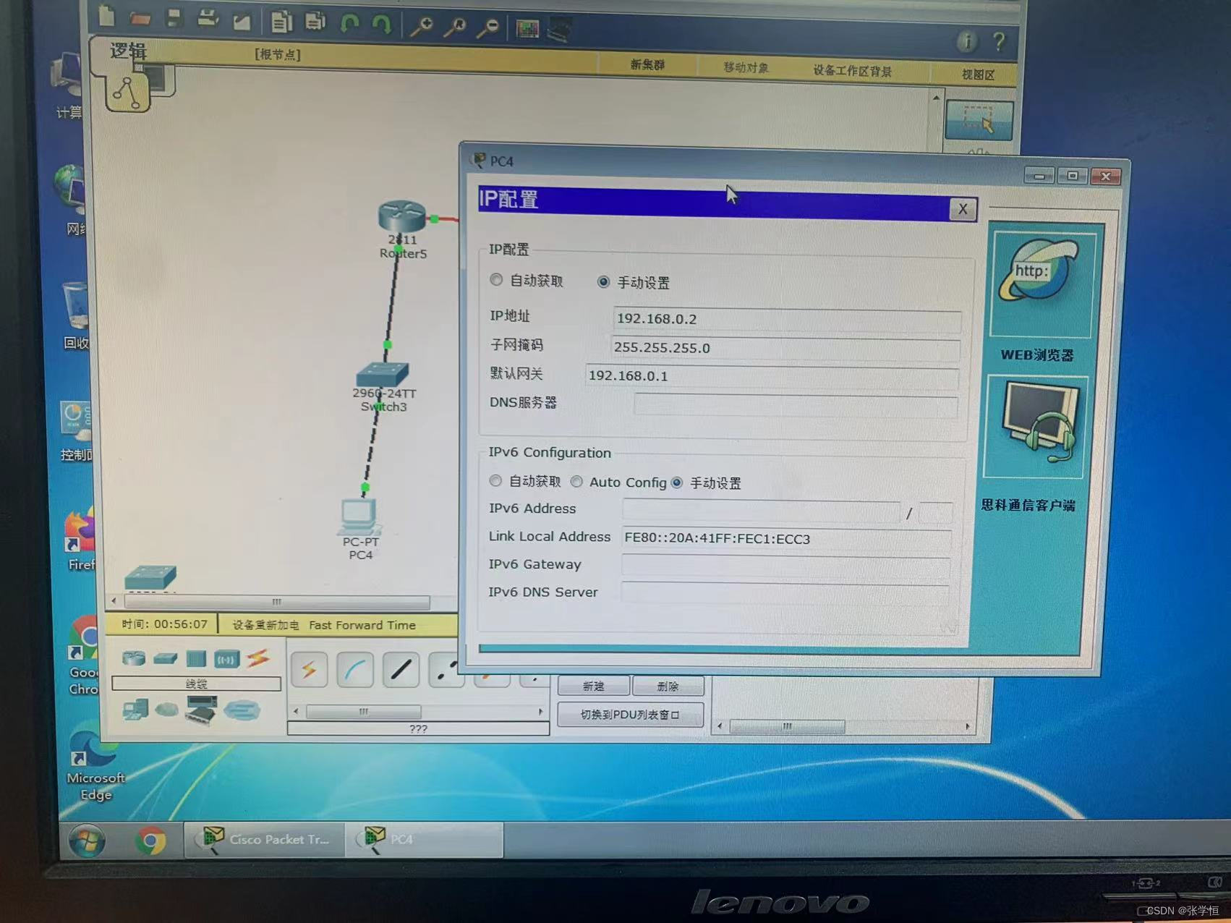Close the IP配置 panel with X
The image size is (1231, 923).
pyautogui.click(x=963, y=209)
